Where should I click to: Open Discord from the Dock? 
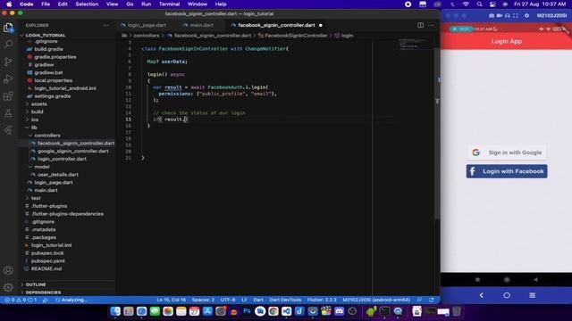[x=340, y=311]
